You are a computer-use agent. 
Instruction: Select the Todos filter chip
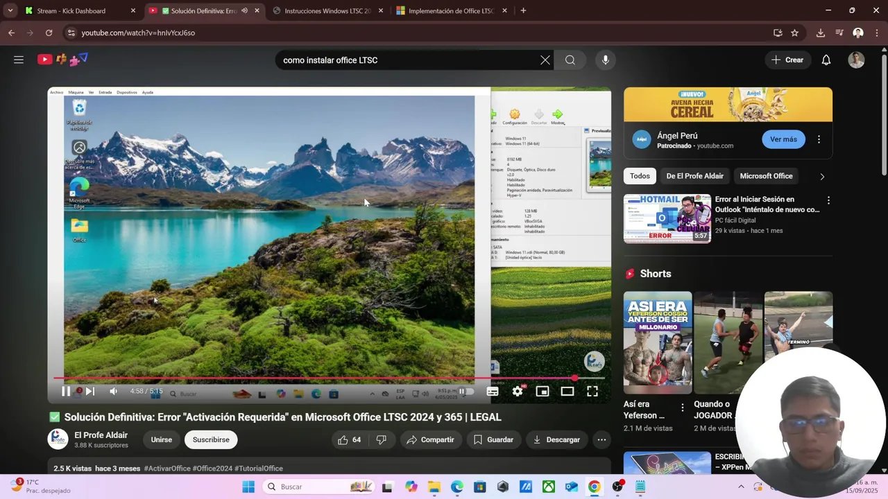pyautogui.click(x=640, y=176)
